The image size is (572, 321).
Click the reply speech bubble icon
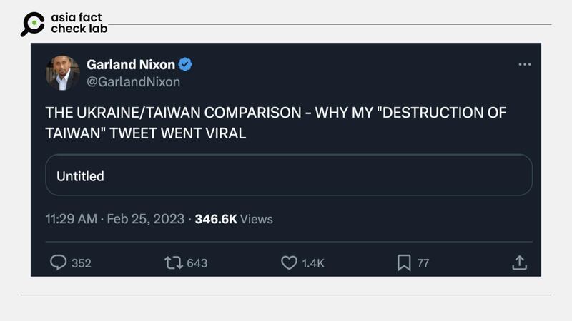pyautogui.click(x=58, y=263)
